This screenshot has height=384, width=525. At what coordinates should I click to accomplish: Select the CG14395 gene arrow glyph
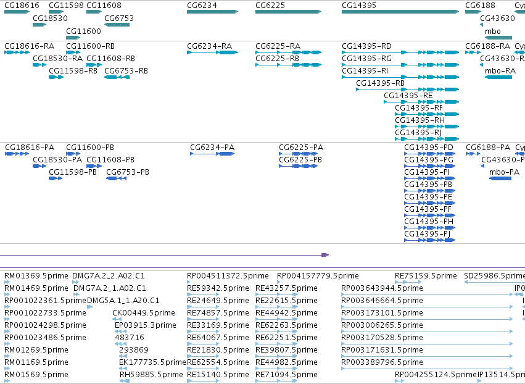pyautogui.click(x=400, y=12)
